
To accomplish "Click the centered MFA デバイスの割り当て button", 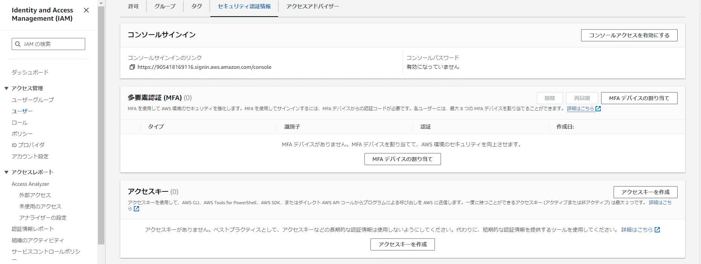I will coord(403,159).
